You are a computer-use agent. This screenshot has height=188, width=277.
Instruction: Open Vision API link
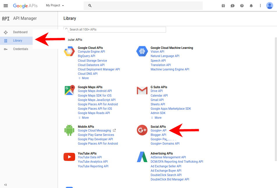[x=157, y=52]
